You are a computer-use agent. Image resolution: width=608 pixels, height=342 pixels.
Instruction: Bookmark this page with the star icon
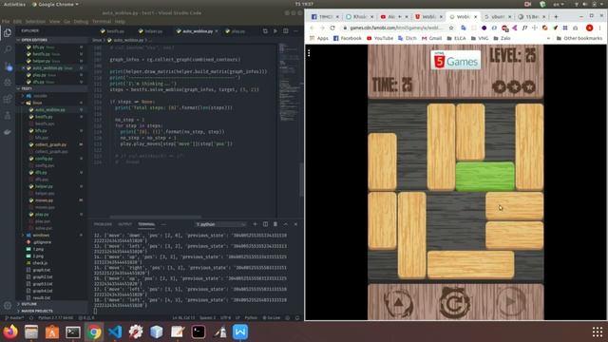(x=451, y=28)
